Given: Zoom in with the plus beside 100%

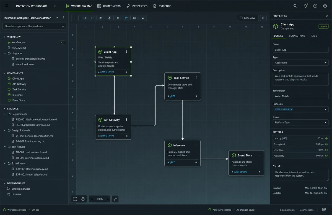Looking at the screenshot, I should (107, 199).
